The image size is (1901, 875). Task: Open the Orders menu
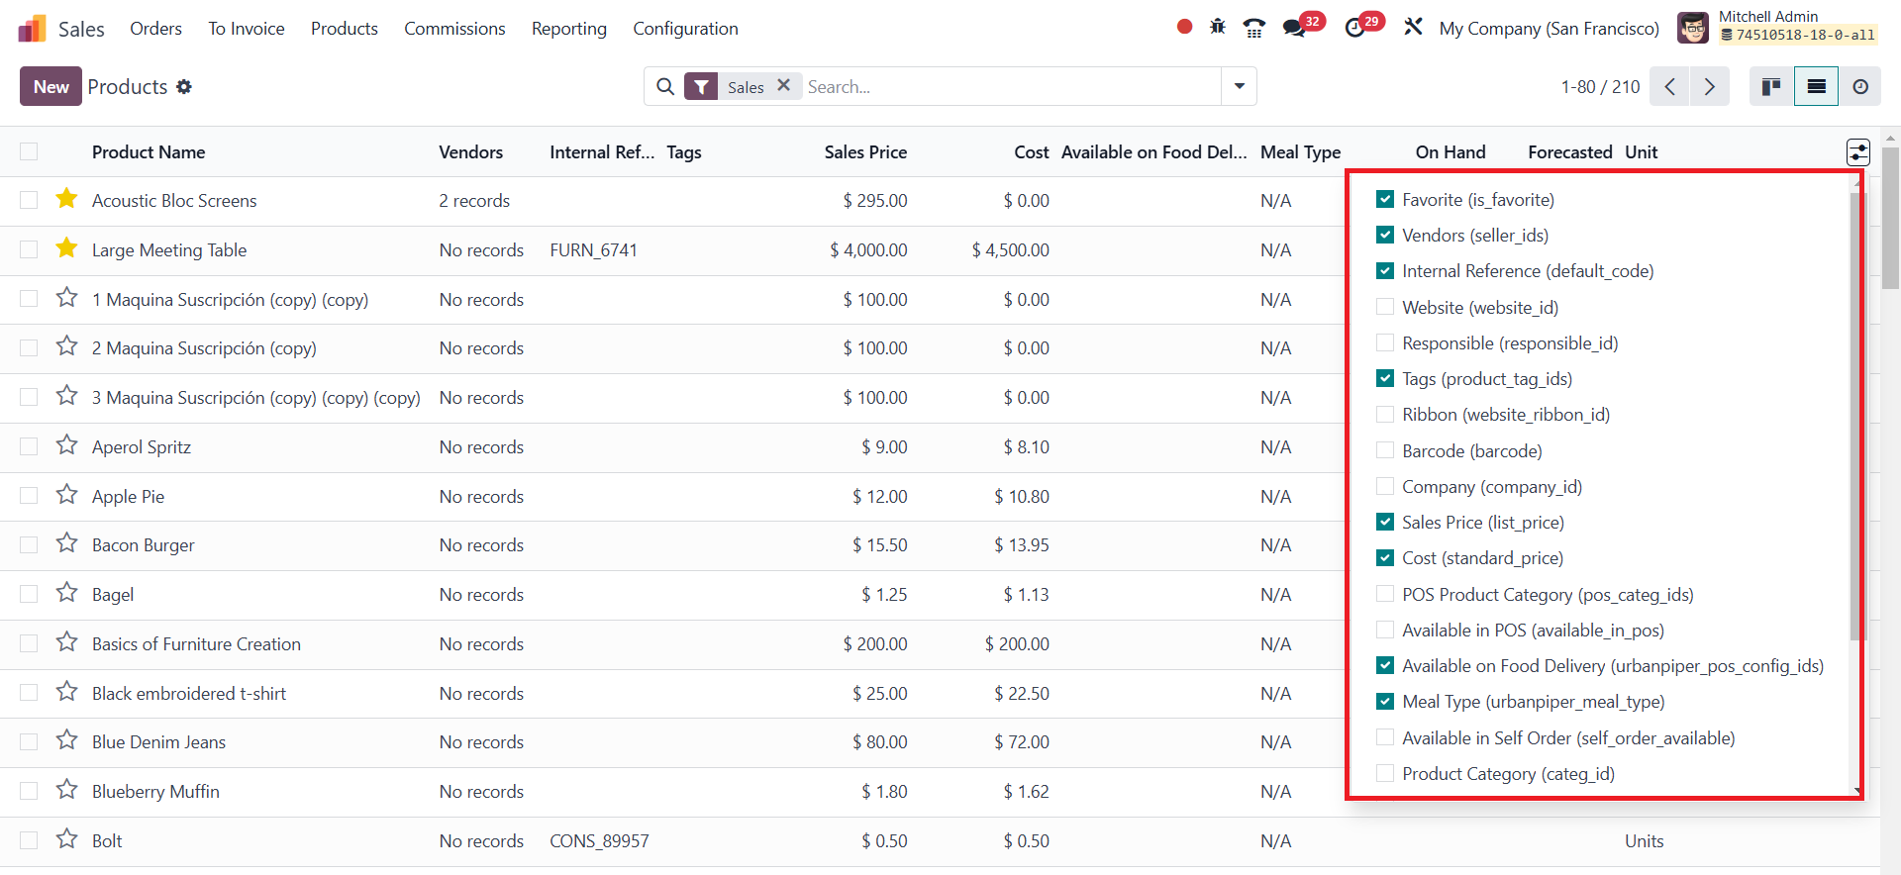pyautogui.click(x=155, y=29)
